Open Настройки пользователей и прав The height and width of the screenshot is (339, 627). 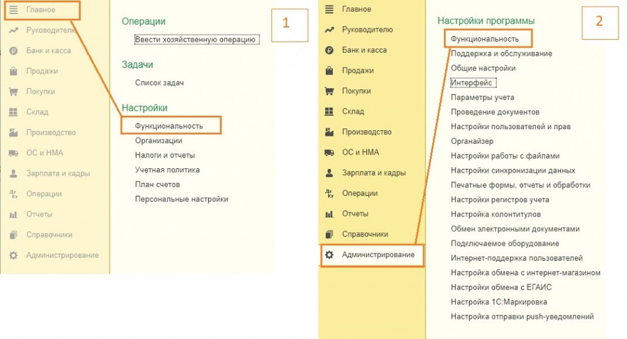(x=511, y=126)
